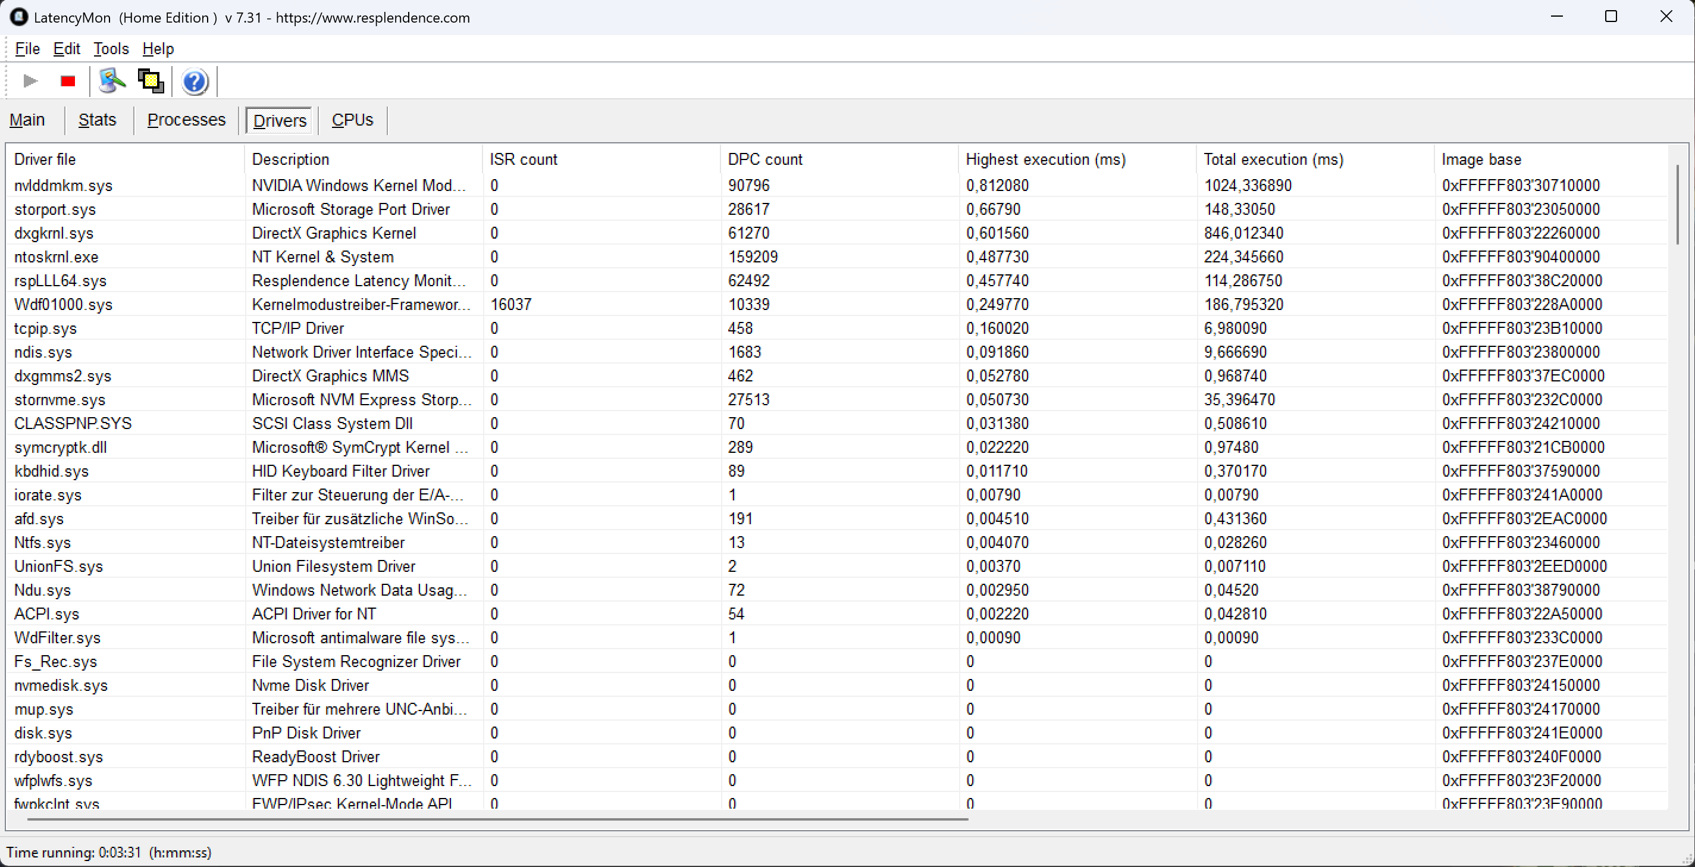The width and height of the screenshot is (1695, 867).
Task: Open the blue question mark Help icon
Action: pyautogui.click(x=195, y=82)
